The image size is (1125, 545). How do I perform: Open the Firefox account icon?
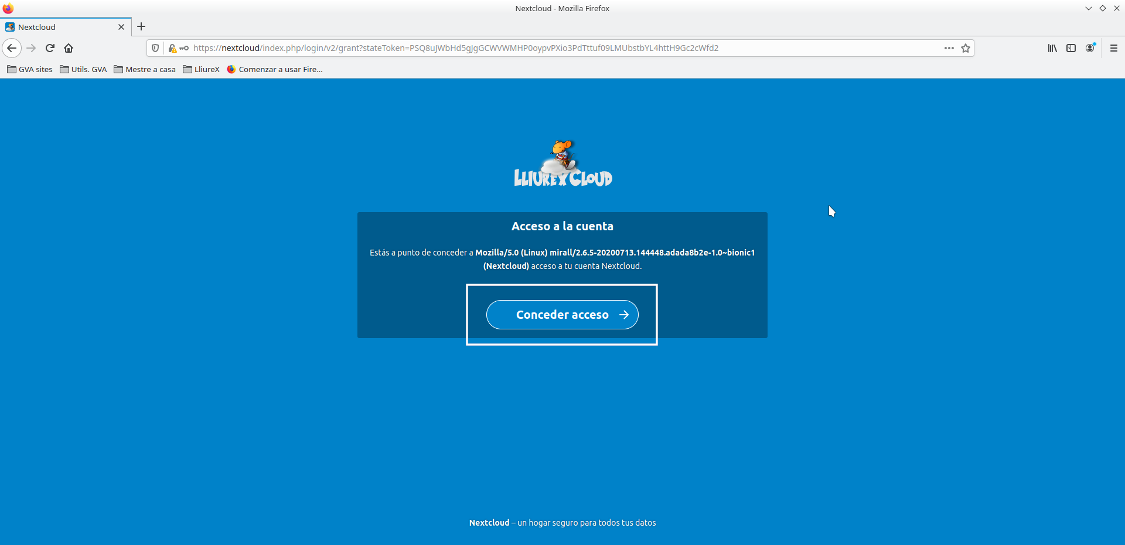click(1090, 48)
